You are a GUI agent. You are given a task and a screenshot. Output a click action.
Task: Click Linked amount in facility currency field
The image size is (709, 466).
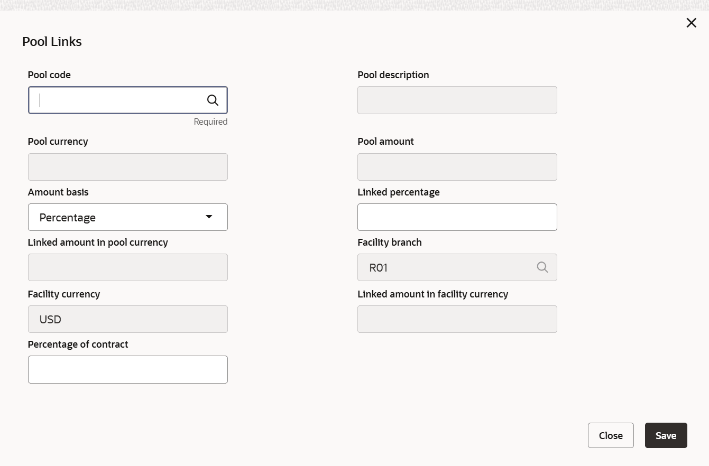[x=457, y=319]
